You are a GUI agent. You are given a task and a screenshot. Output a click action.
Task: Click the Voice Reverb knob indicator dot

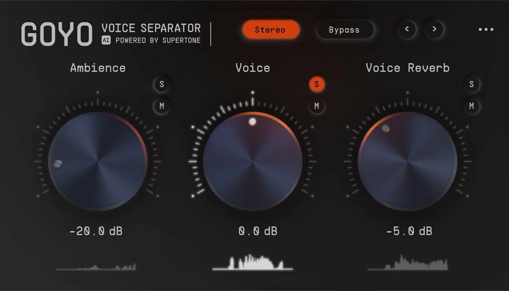pyautogui.click(x=385, y=128)
